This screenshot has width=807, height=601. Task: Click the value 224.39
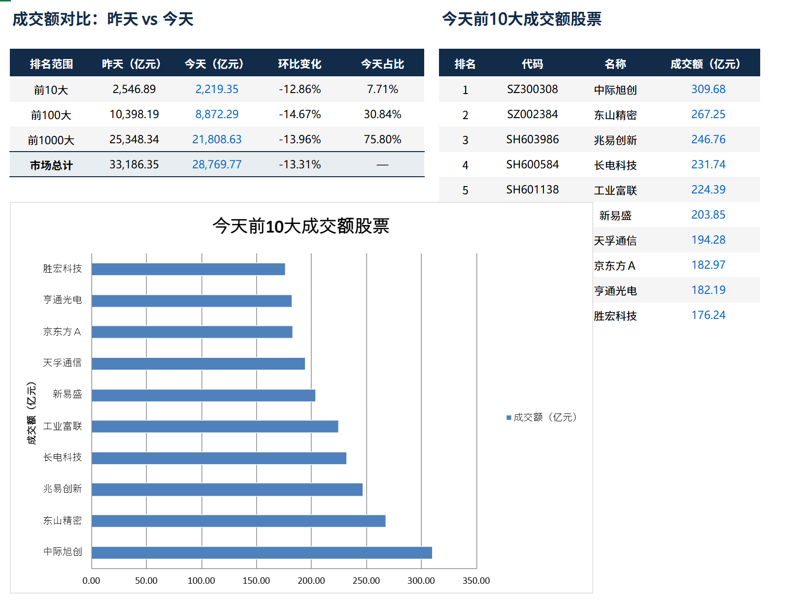pos(708,190)
